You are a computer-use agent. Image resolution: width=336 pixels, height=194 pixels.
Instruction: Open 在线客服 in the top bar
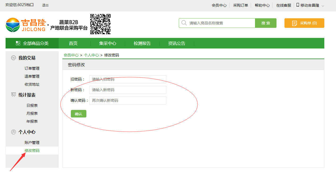pos(283,5)
